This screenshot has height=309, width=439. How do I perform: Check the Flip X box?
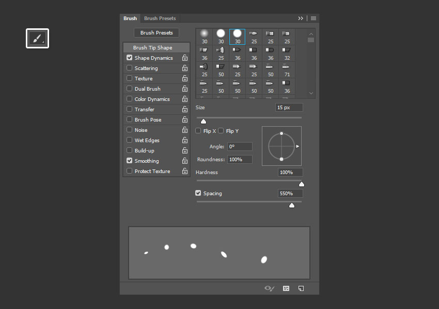198,131
